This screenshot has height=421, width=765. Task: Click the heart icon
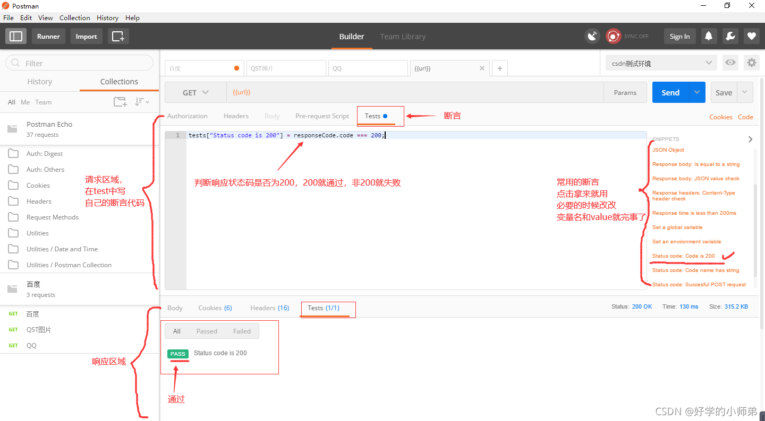(751, 36)
